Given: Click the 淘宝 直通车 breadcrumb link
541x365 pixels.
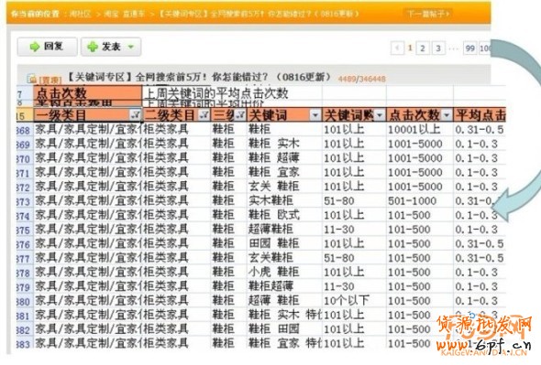Looking at the screenshot, I should pos(125,14).
